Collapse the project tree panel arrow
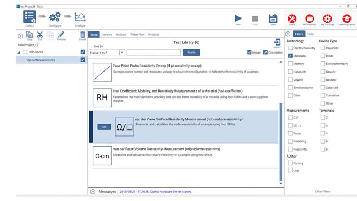The image size is (357, 201). (21, 36)
